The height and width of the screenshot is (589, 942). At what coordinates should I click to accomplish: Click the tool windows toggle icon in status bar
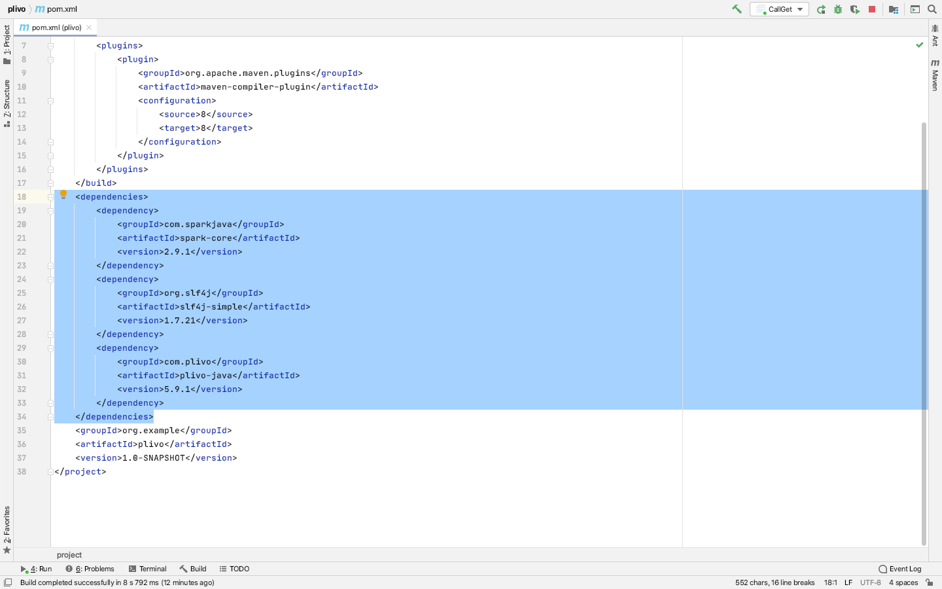[x=8, y=582]
